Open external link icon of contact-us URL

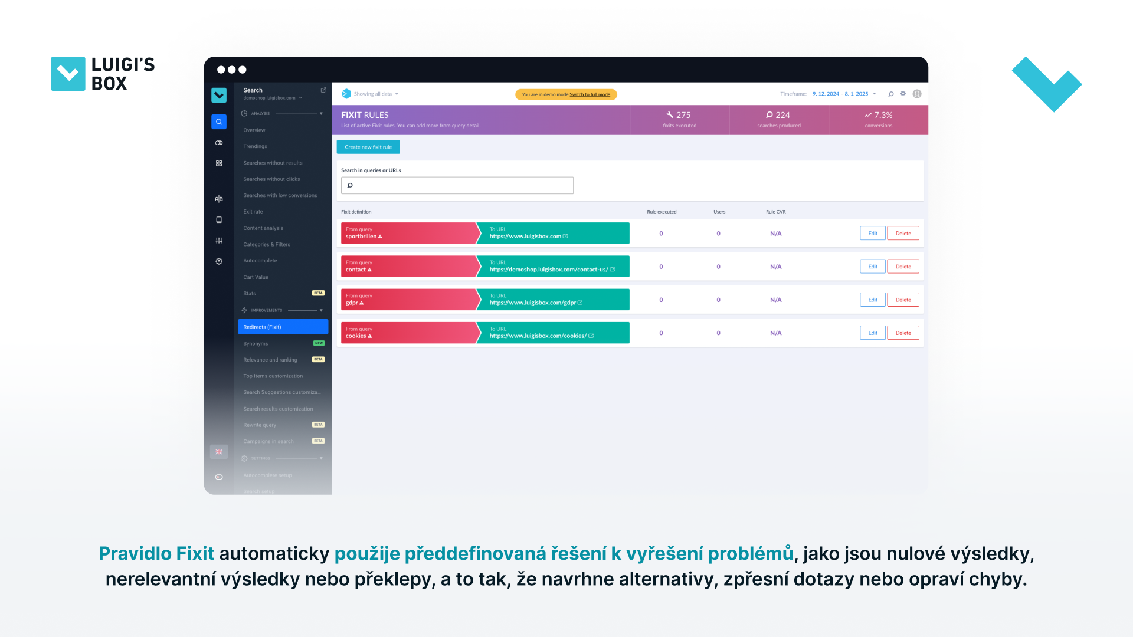coord(613,270)
